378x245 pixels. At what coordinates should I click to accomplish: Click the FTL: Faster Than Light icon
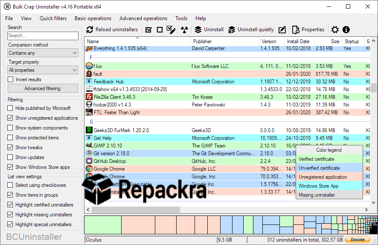pos(89,112)
